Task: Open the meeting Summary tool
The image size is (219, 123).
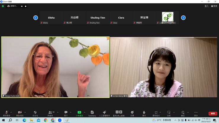Action: (92, 113)
